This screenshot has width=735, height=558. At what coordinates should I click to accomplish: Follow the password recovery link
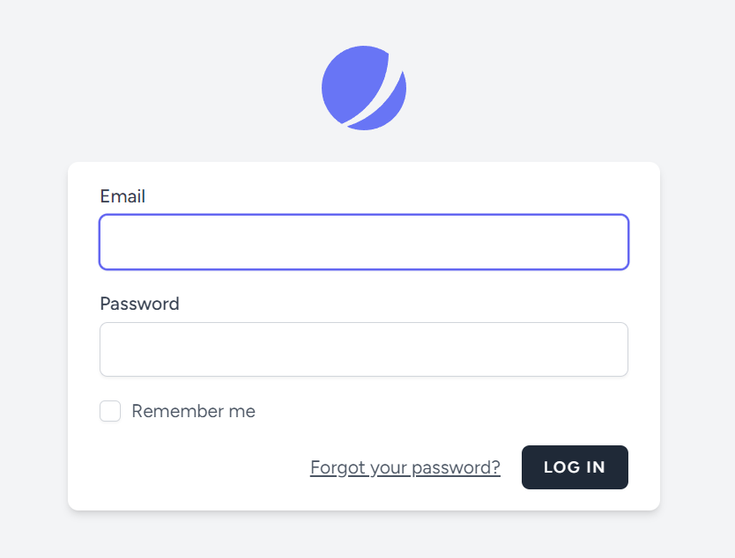405,467
